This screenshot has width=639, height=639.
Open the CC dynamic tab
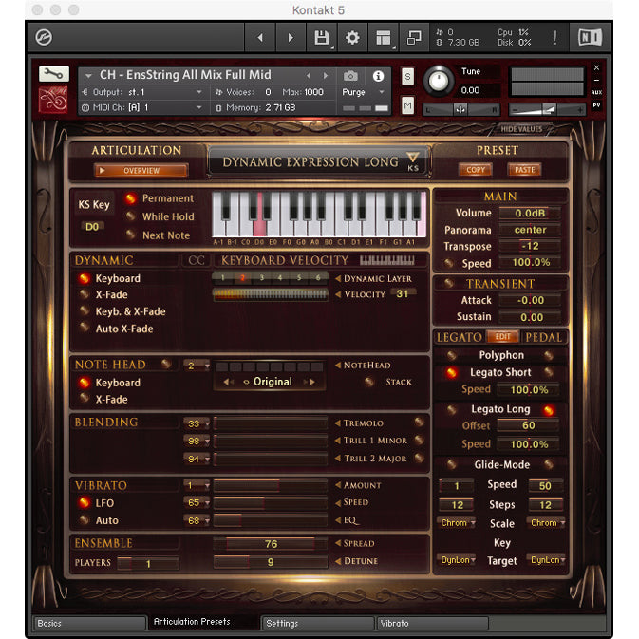(196, 260)
